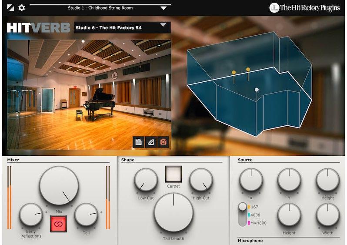Click the Source X knob
This screenshot has height=245, width=347.
[x=251, y=180]
